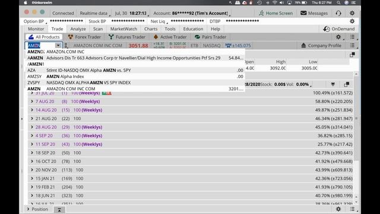Expand the 19 FEB 21 expiration
Screen dimensions: 380x214
point(31,187)
